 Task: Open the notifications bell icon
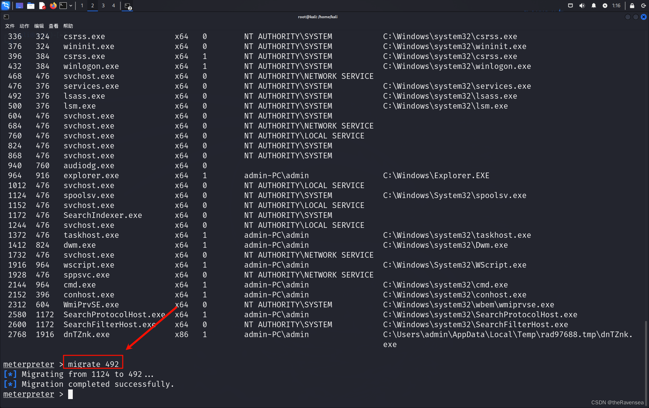pos(593,6)
